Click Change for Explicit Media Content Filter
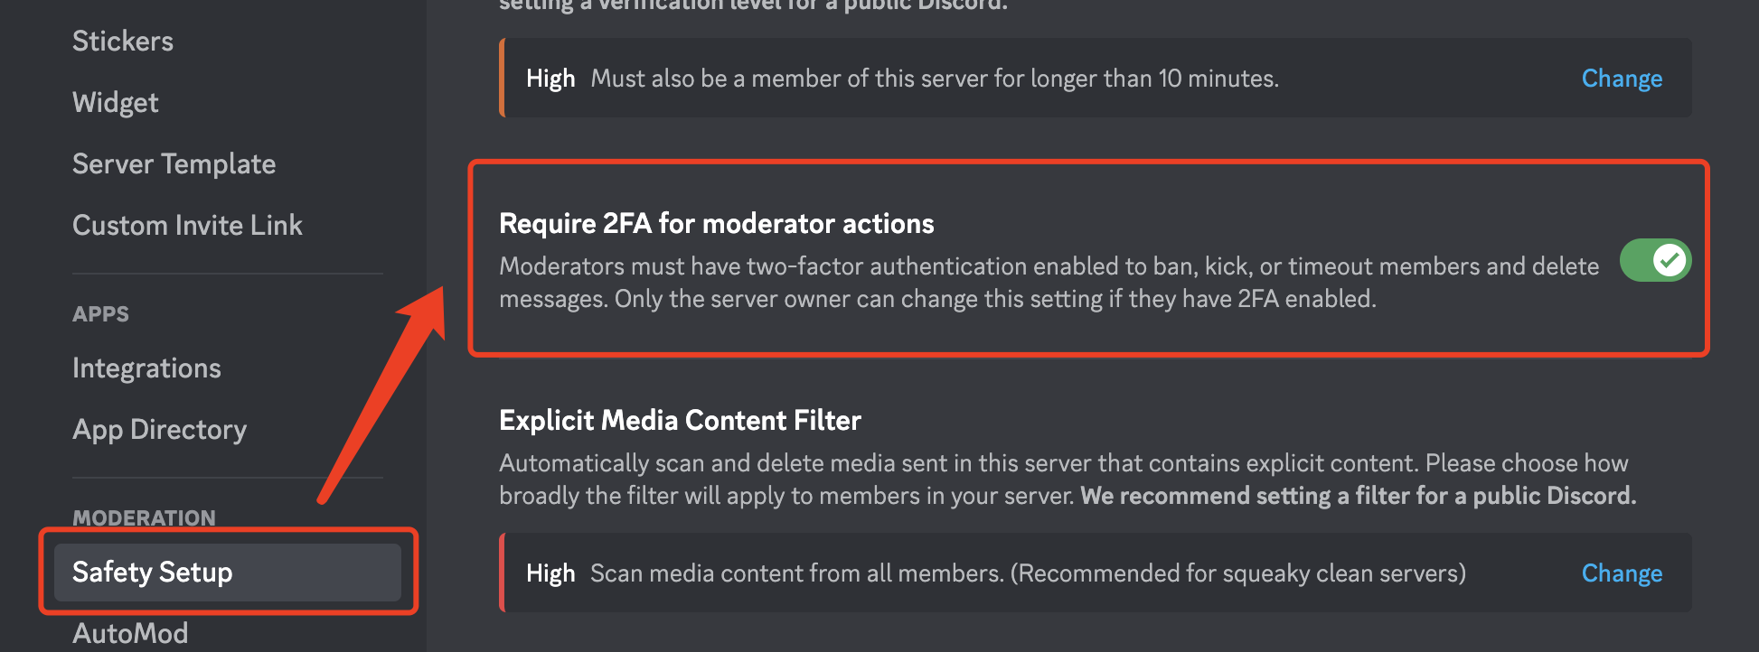The image size is (1759, 652). click(1622, 573)
